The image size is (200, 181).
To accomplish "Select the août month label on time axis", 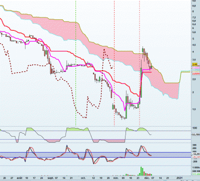I will point(19,178).
